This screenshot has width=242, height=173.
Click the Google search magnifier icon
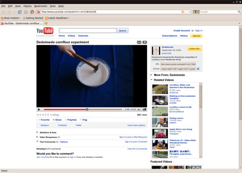click(239, 12)
